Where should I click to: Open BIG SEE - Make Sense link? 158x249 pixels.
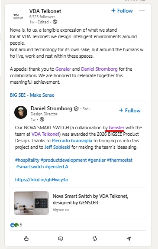coord(32,95)
